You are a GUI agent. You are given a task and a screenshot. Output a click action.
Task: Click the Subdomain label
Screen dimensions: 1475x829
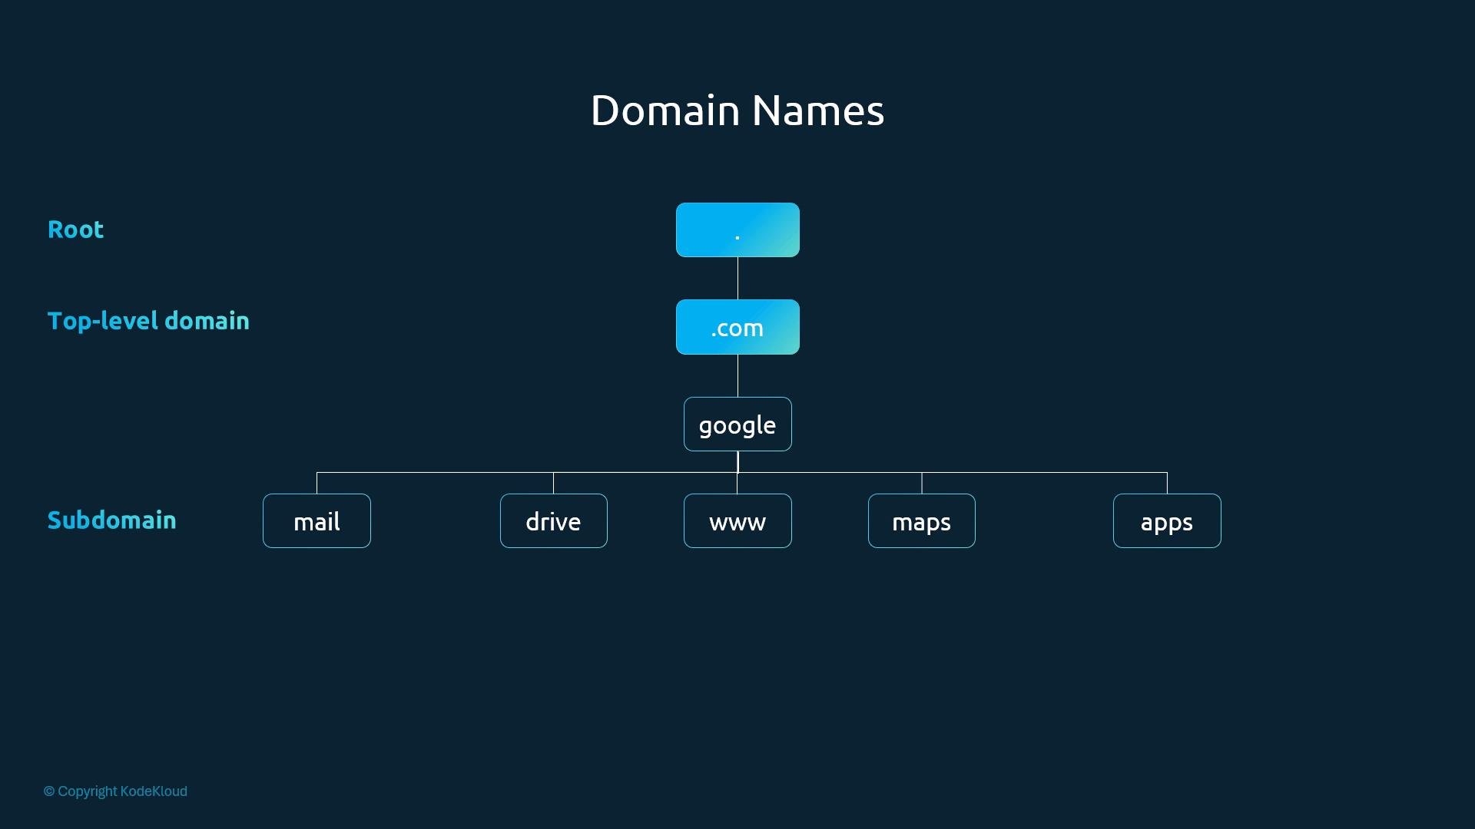111,520
